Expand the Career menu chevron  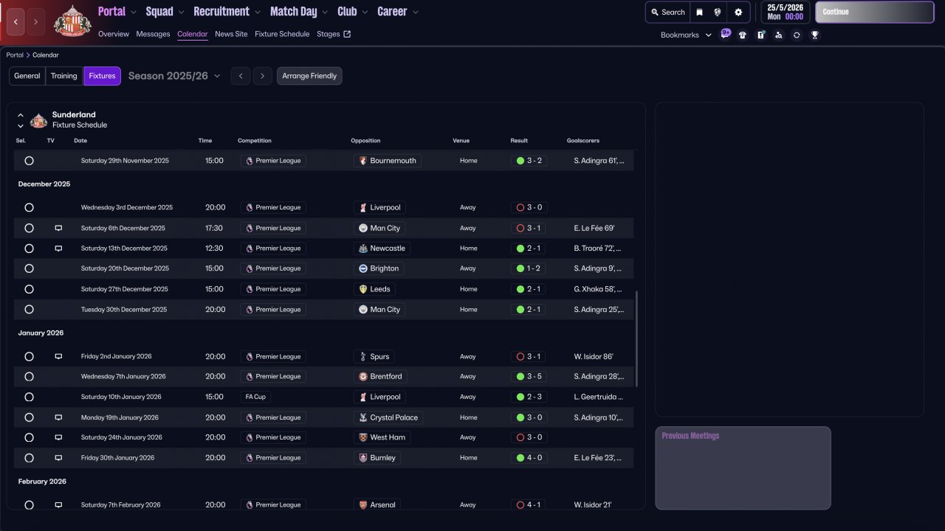415,12
